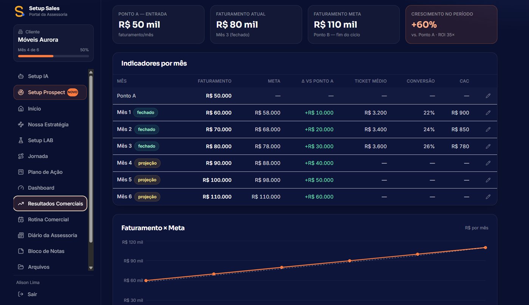This screenshot has width=529, height=305.
Task: Click the Alison Lima user name
Action: pos(28,283)
